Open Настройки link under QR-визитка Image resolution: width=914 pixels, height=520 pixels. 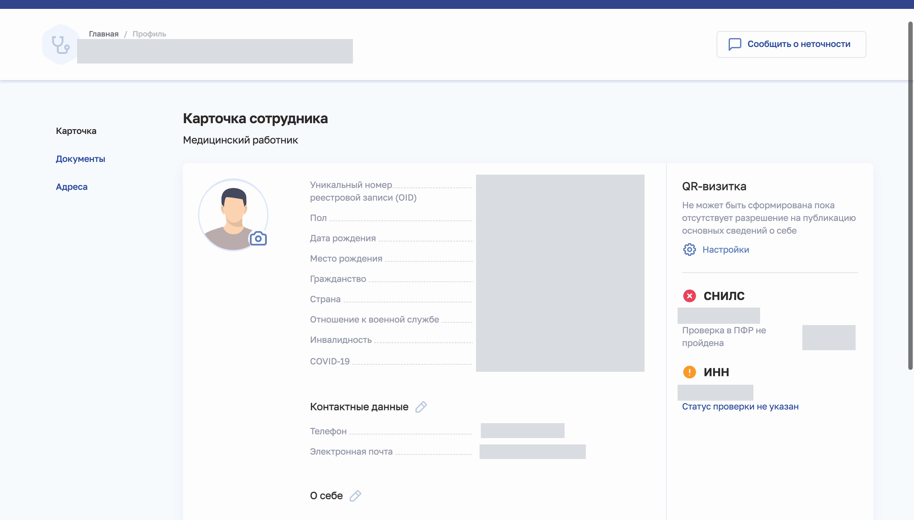tap(725, 250)
